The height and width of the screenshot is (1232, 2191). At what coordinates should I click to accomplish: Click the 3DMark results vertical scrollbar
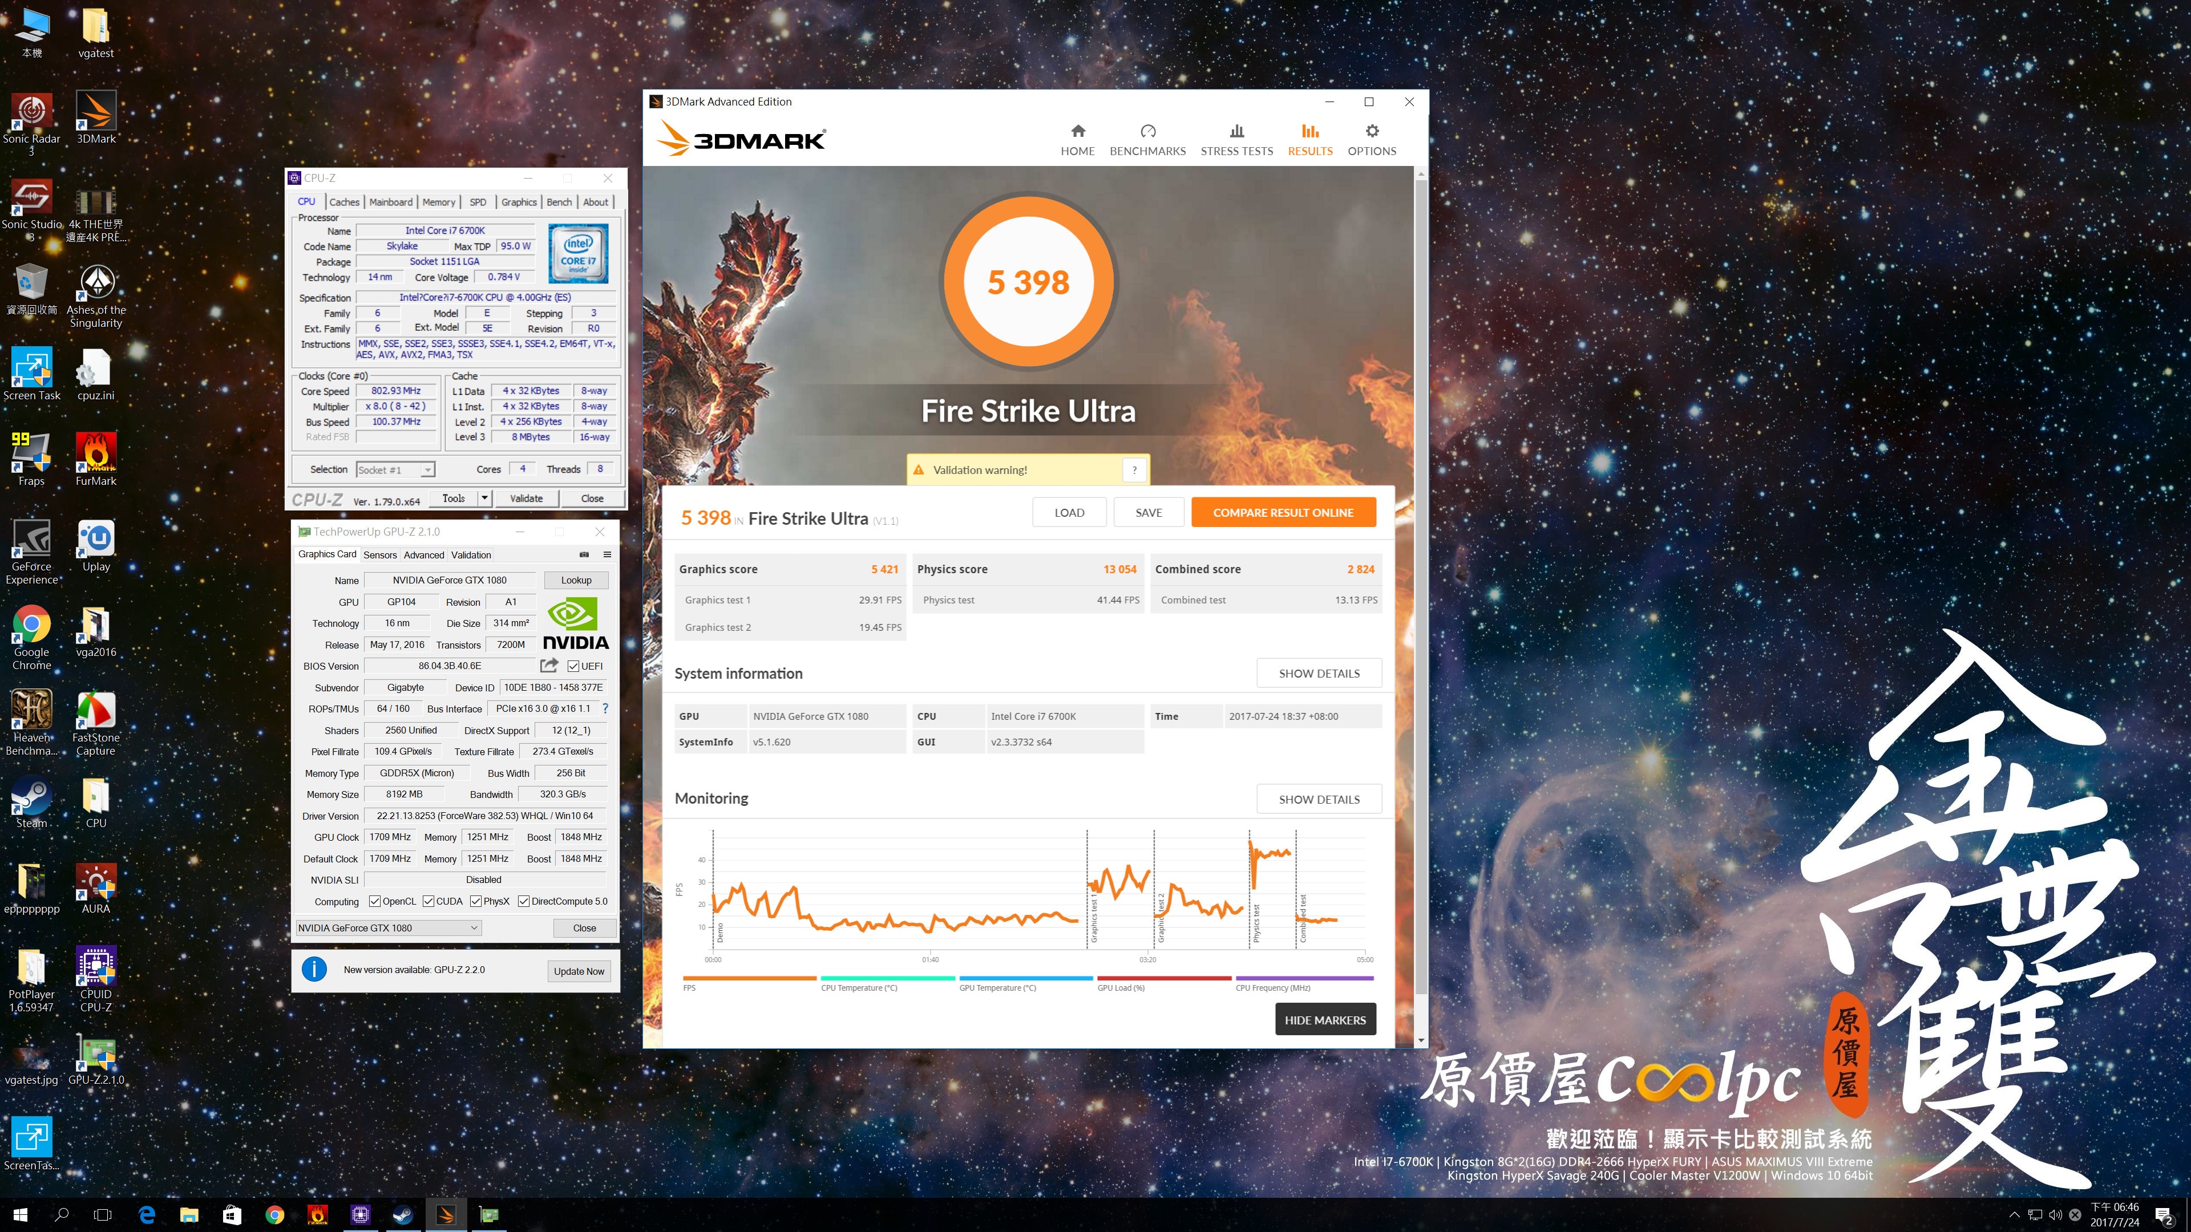pyautogui.click(x=1420, y=587)
